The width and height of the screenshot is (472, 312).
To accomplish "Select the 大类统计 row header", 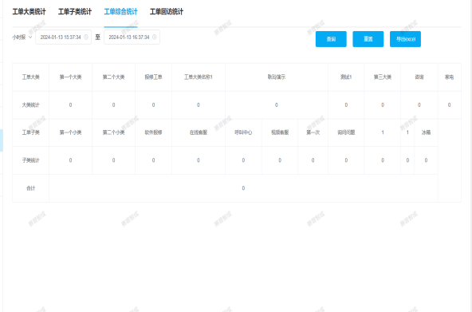I will 31,105.
